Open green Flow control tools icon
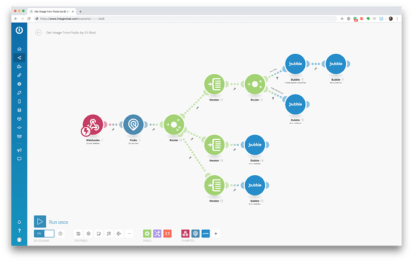Screen dimensions: 413x262 (x=147, y=233)
